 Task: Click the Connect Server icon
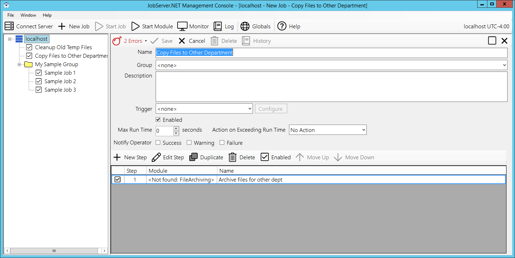(x=9, y=26)
